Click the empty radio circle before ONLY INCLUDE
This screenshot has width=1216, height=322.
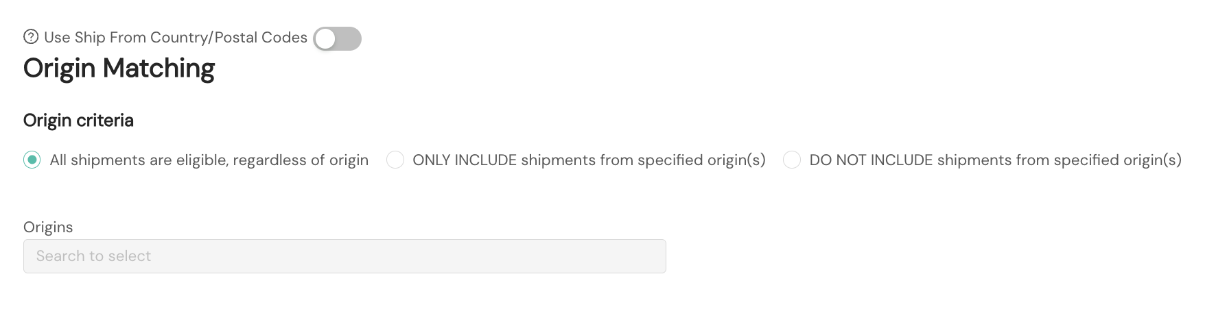click(395, 160)
